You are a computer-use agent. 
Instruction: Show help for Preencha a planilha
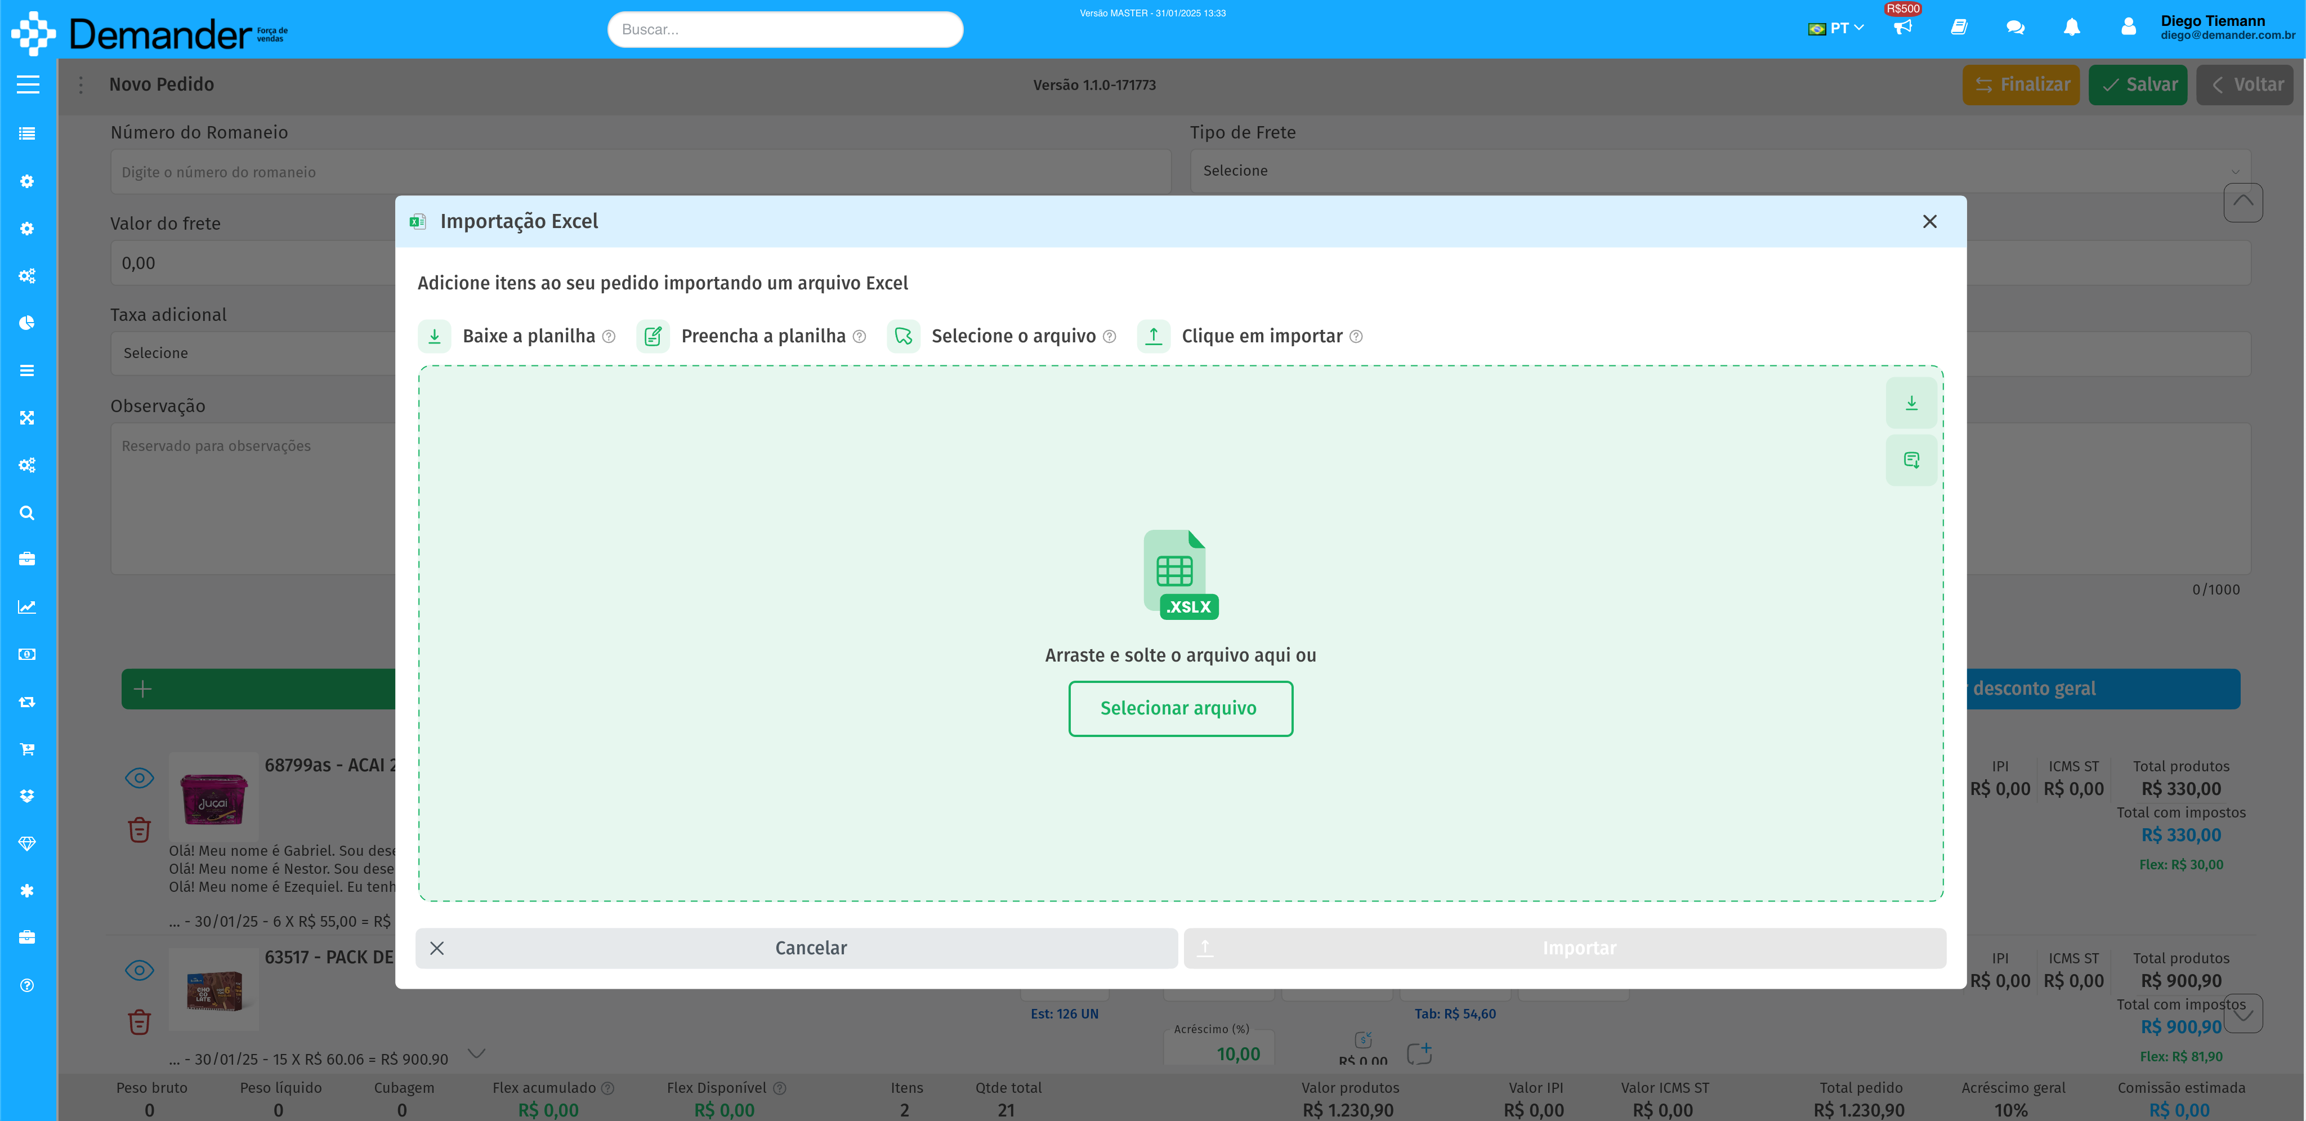pos(859,337)
